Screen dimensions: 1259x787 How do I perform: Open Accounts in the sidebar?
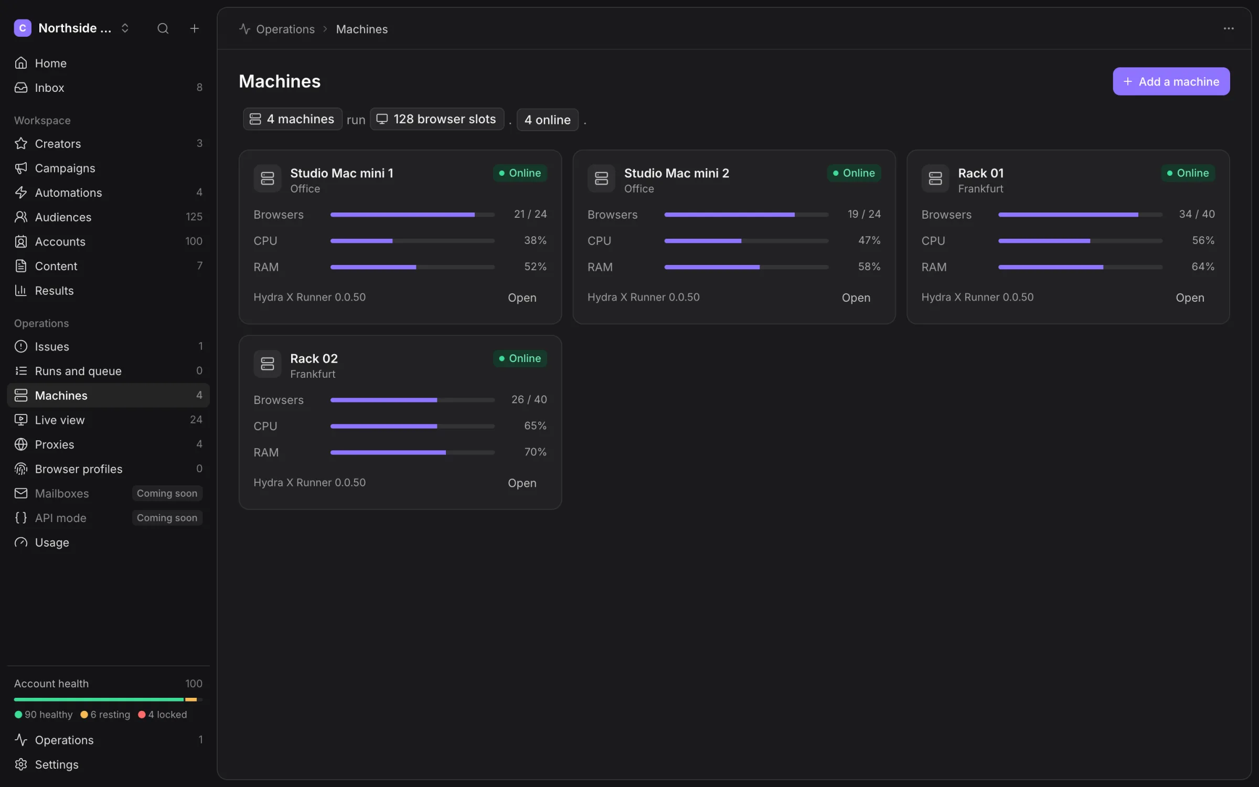(x=108, y=241)
